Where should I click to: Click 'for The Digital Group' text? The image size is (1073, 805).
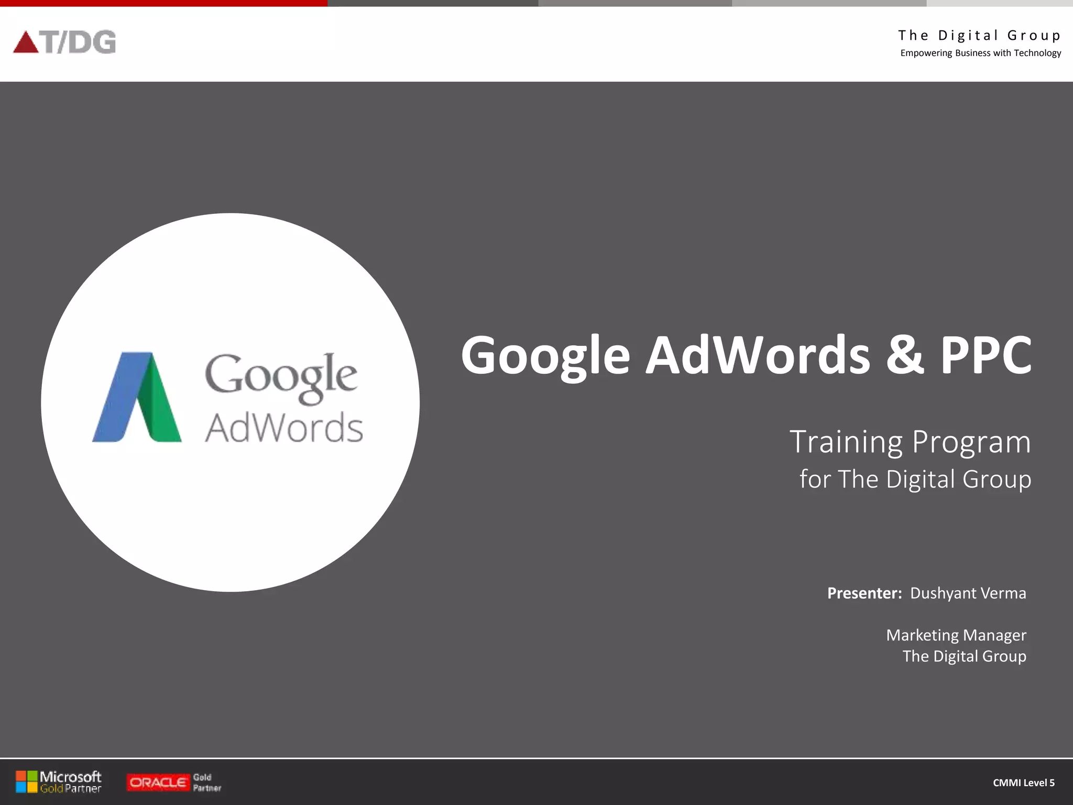pos(915,479)
